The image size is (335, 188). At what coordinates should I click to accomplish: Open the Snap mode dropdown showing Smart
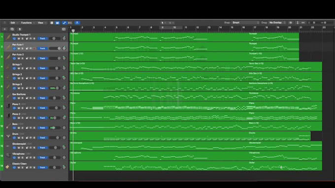(x=245, y=23)
